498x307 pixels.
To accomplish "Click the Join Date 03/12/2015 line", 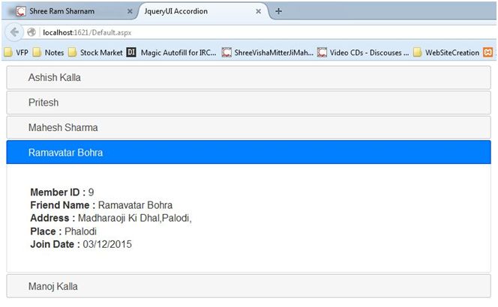I will click(x=81, y=244).
